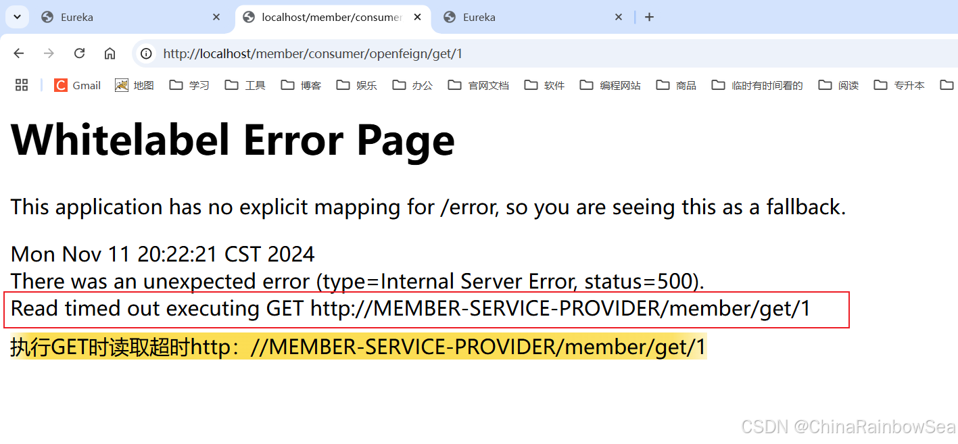958x444 pixels.
Task: Switch to the second Eureka tab
Action: (x=533, y=18)
